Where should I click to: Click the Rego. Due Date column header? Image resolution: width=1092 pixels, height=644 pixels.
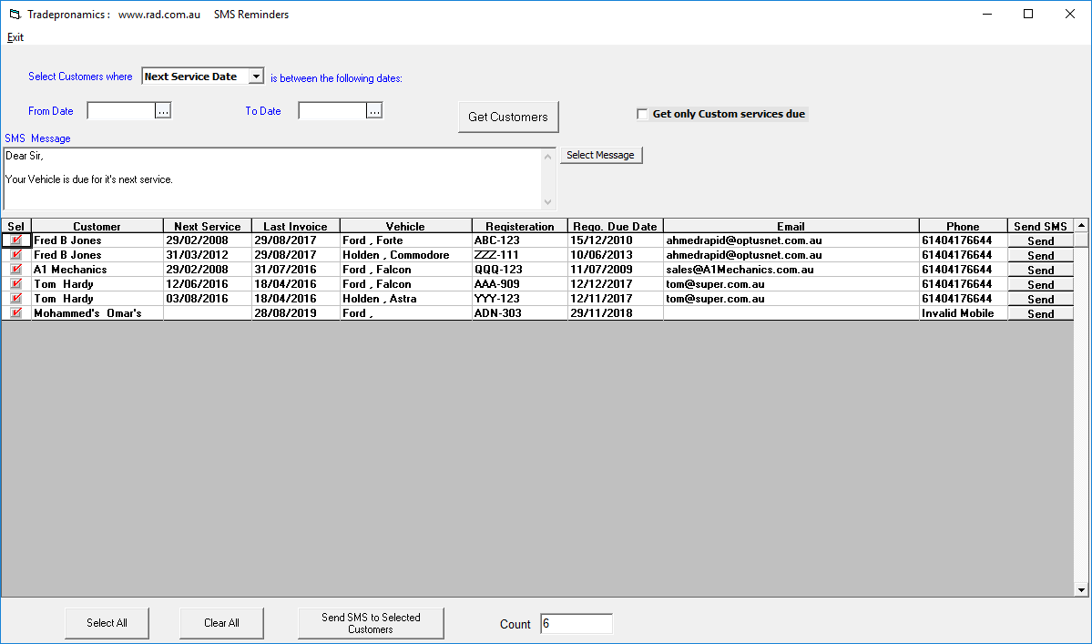(615, 226)
